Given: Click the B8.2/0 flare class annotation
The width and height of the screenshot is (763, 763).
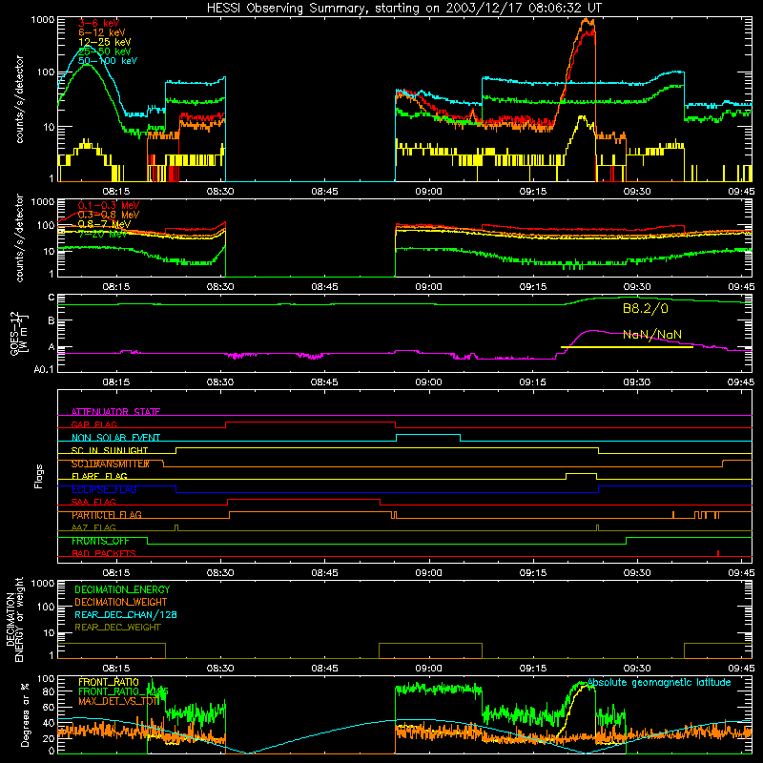Looking at the screenshot, I should pos(646,308).
